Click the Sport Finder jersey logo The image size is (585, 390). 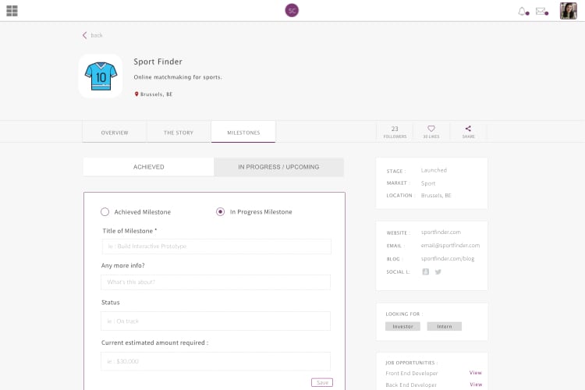100,76
